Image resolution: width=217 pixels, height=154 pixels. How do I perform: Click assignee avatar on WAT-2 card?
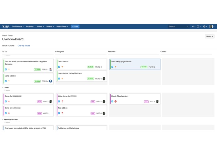pos(51,102)
